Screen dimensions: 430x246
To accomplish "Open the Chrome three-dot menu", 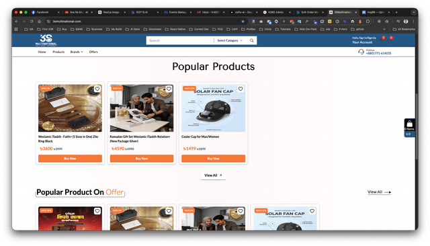I will [x=413, y=22].
